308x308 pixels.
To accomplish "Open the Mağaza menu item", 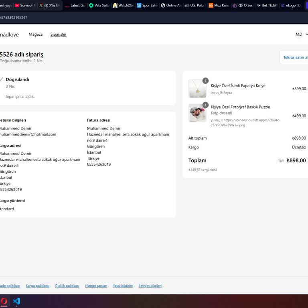I will [36, 34].
